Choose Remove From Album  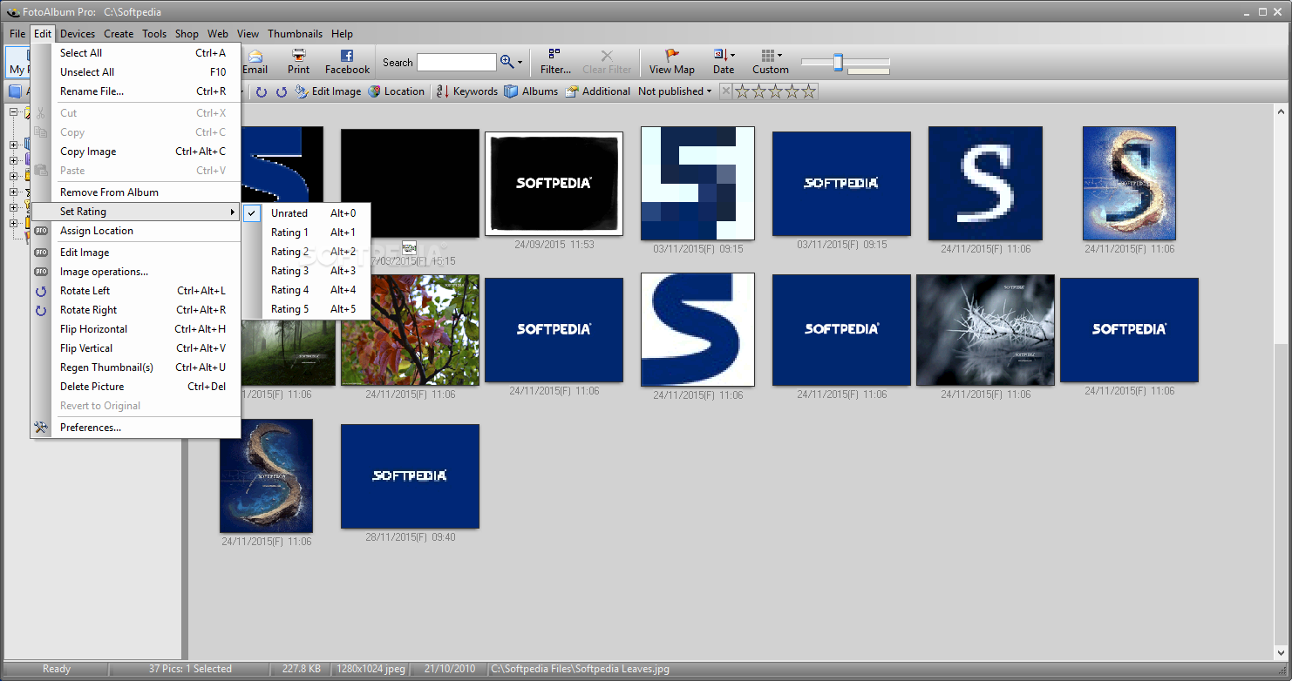135,192
